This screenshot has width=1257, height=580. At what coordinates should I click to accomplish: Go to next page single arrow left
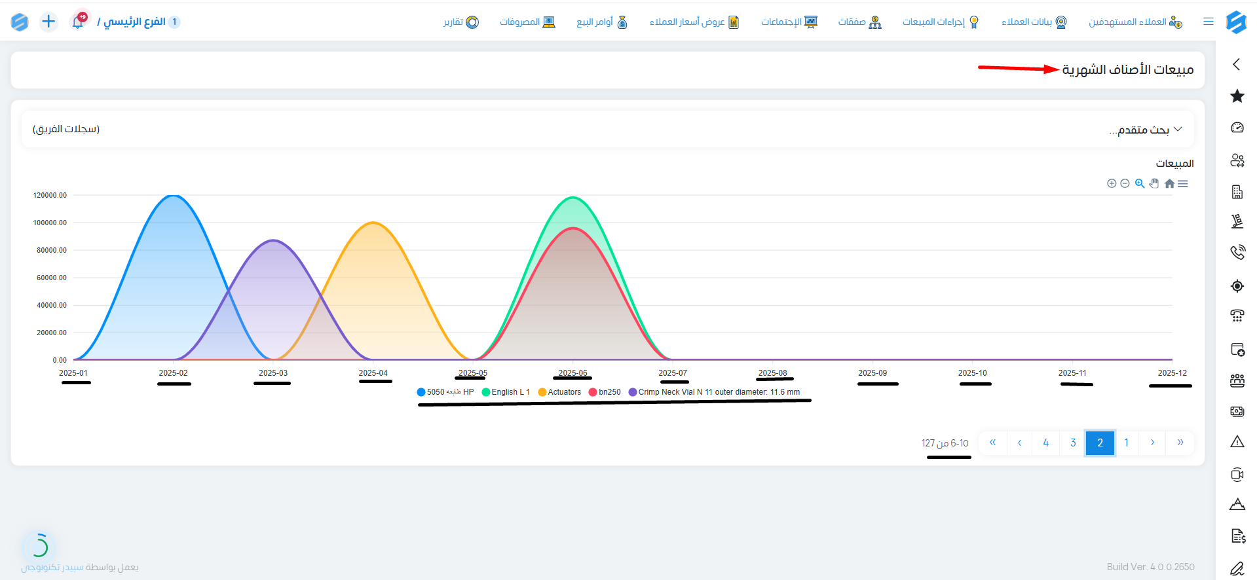click(x=1019, y=443)
